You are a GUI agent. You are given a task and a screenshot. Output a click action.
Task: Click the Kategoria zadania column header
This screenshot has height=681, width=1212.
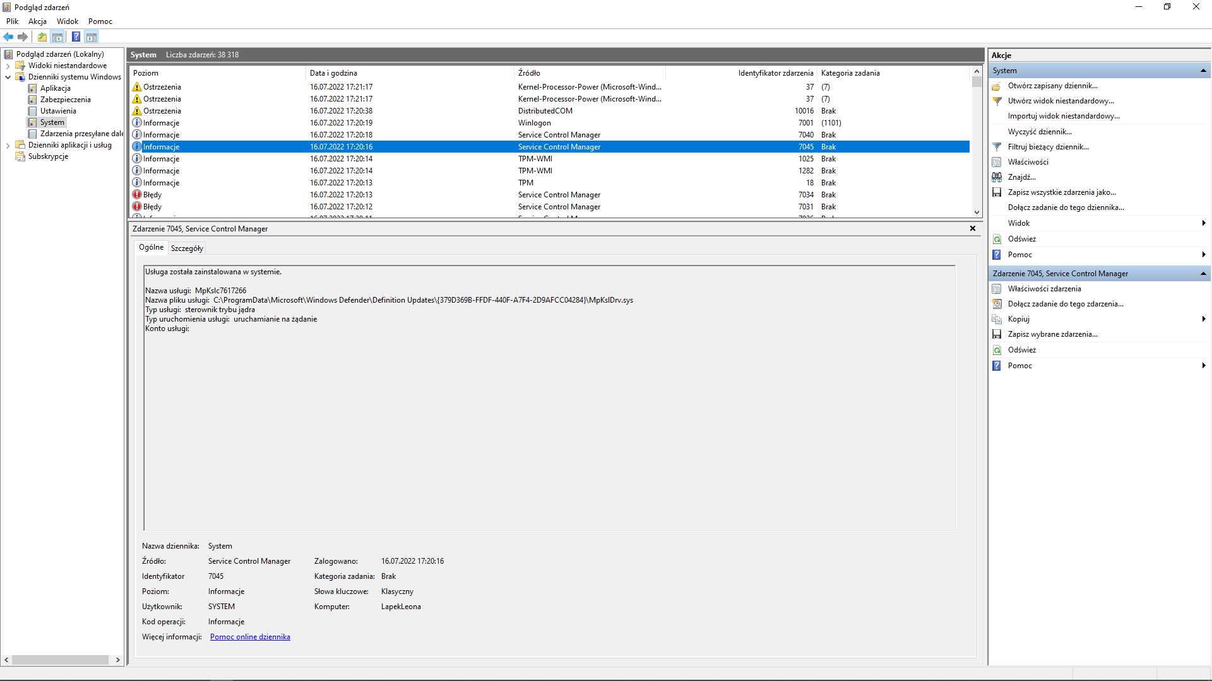(893, 73)
